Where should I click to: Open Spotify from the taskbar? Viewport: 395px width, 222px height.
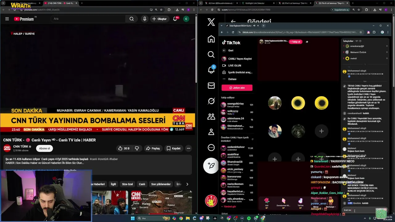pos(249,218)
